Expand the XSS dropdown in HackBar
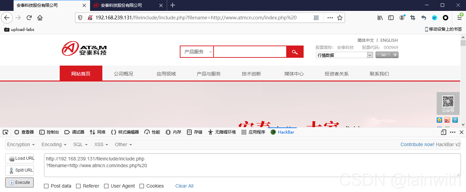Screen dimensions: 466x192 click(x=101, y=144)
